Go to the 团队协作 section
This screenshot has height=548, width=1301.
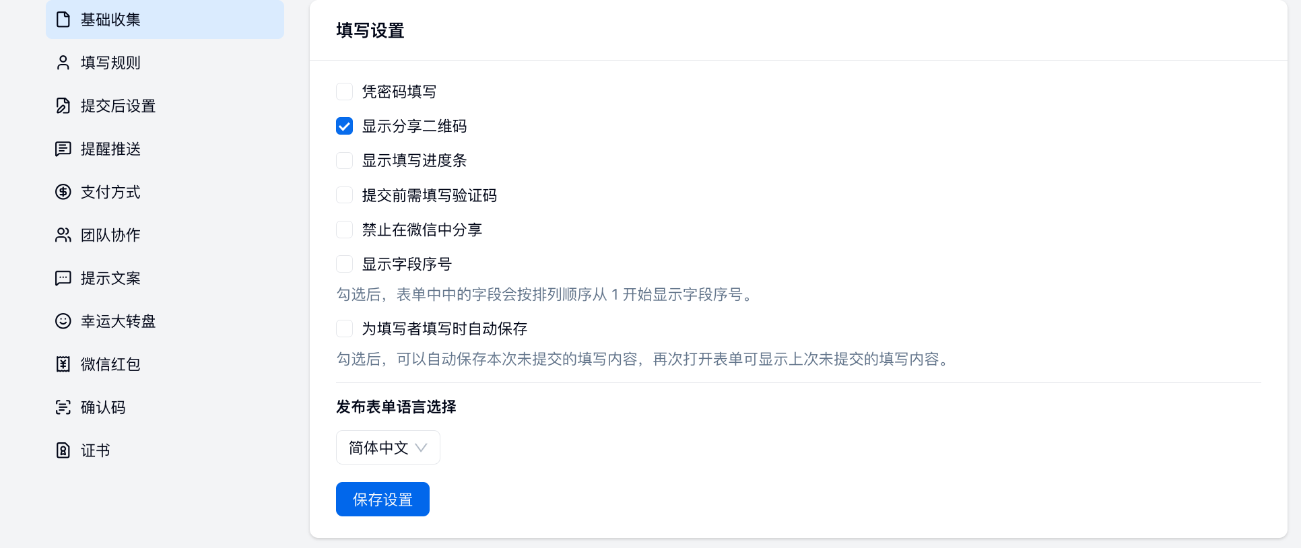coord(110,235)
